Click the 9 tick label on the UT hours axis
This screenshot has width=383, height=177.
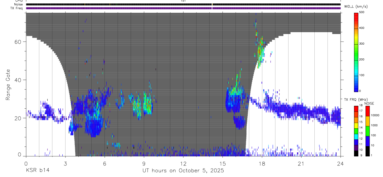(144, 163)
